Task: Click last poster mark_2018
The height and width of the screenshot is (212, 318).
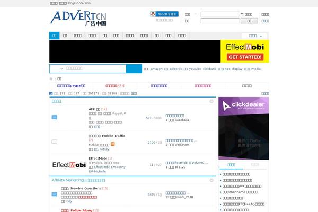Action: [184, 197]
